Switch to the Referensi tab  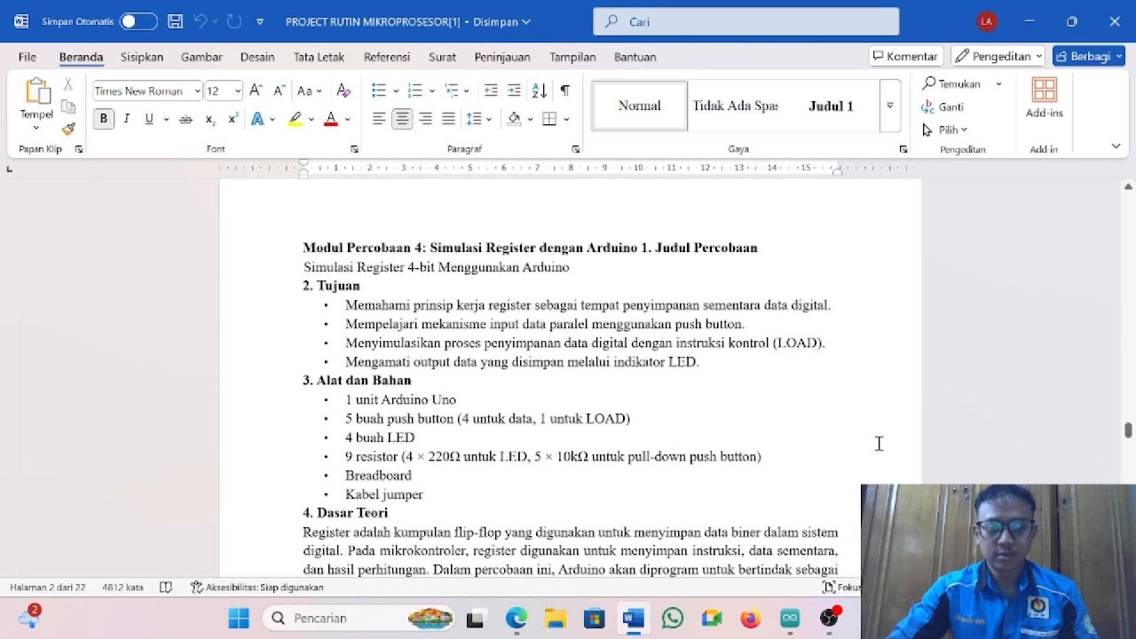click(387, 57)
